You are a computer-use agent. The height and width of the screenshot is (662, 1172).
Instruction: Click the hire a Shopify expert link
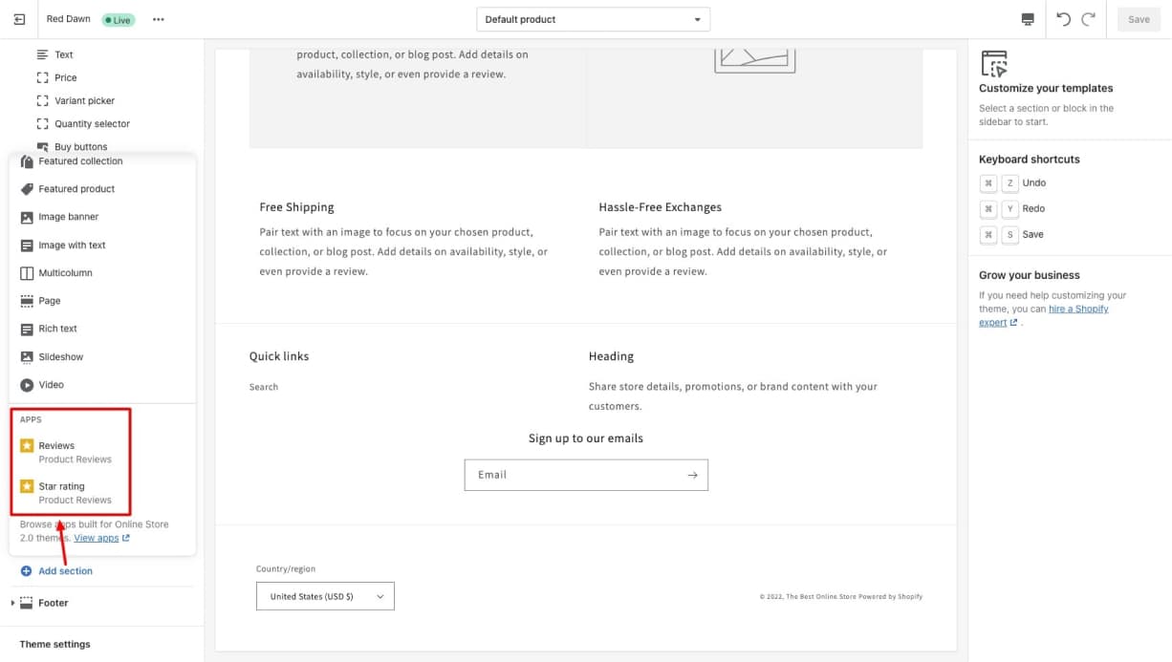point(1078,310)
